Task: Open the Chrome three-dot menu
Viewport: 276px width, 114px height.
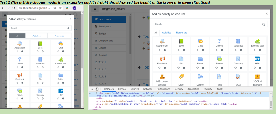Action: pyautogui.click(x=80, y=8)
